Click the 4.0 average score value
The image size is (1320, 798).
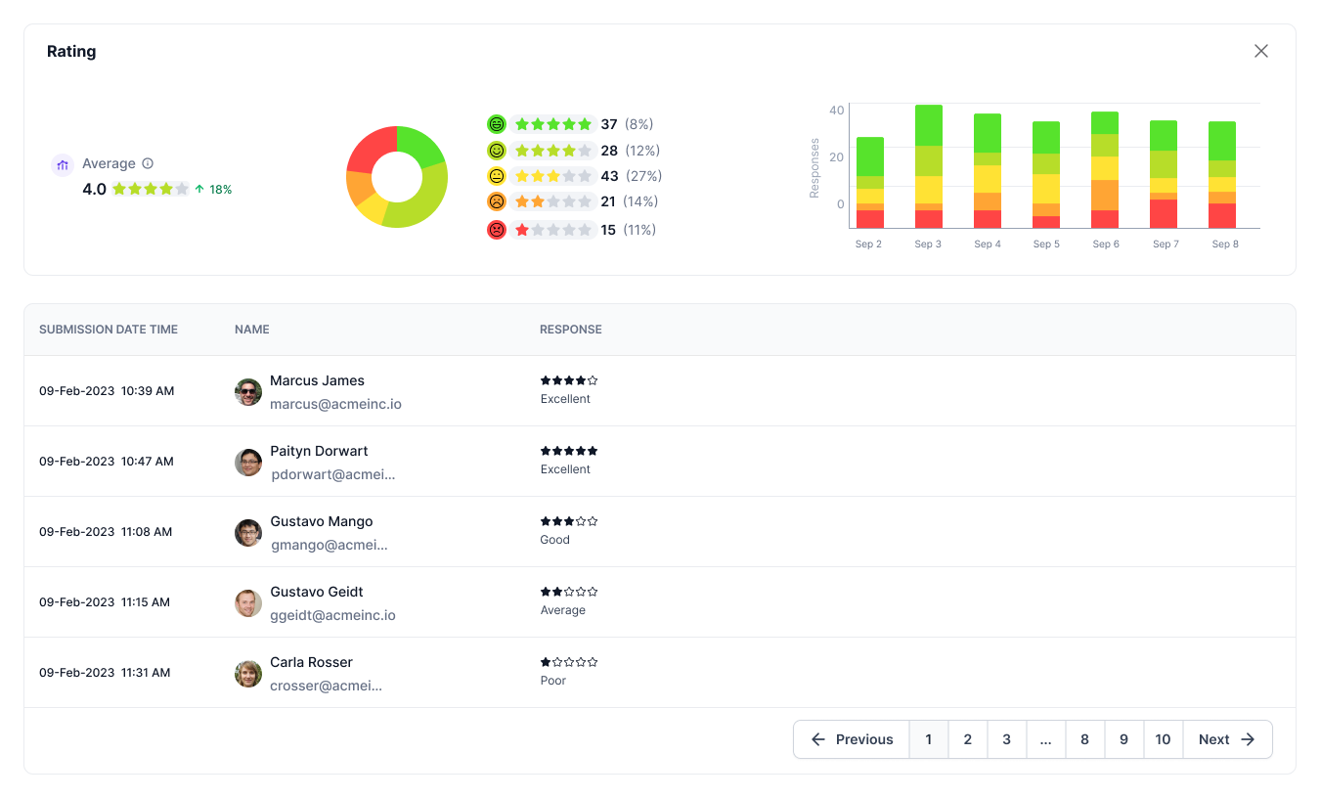pyautogui.click(x=94, y=189)
